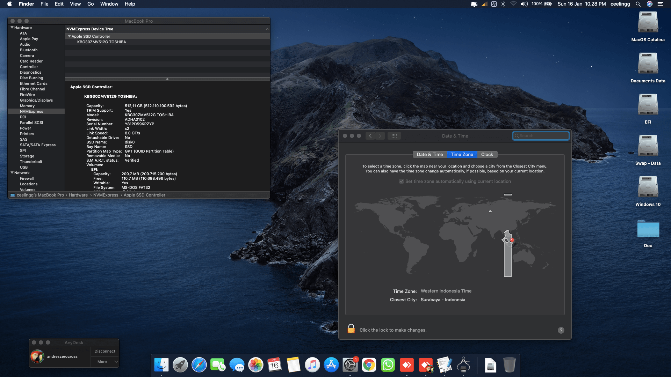
Task: Open the Windows 10 drive on desktop
Action: coord(648,187)
